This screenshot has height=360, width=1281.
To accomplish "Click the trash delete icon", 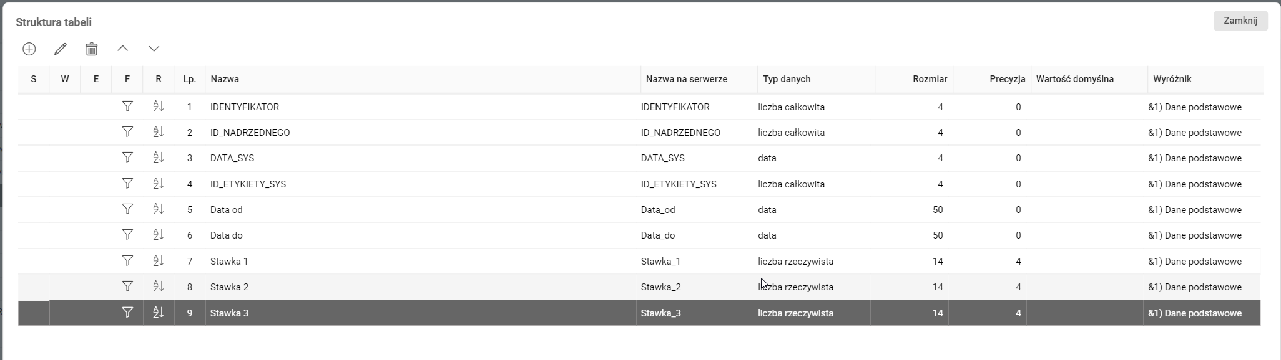I will [x=92, y=49].
